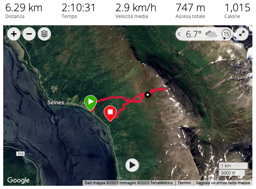Expand the map to fullscreen
The height and width of the screenshot is (189, 256).
(242, 34)
